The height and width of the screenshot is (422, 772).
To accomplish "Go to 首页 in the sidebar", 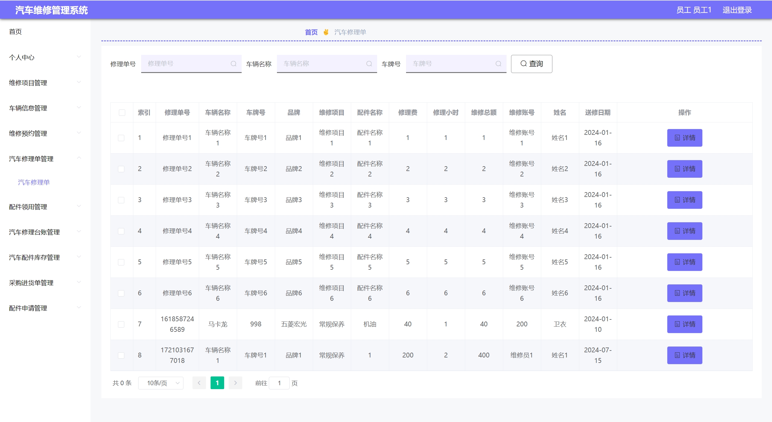I will (x=15, y=32).
